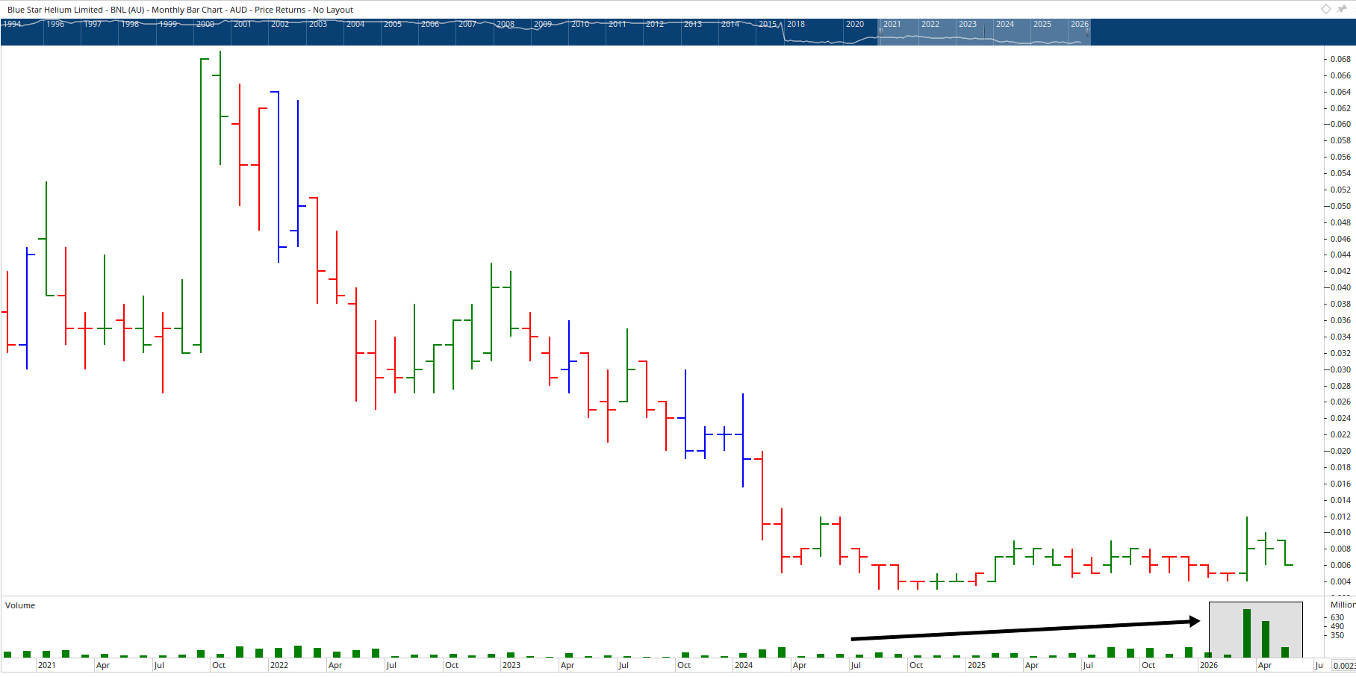Click the 2025 label on the date axis
Screen dimensions: 1356x677
click(977, 665)
